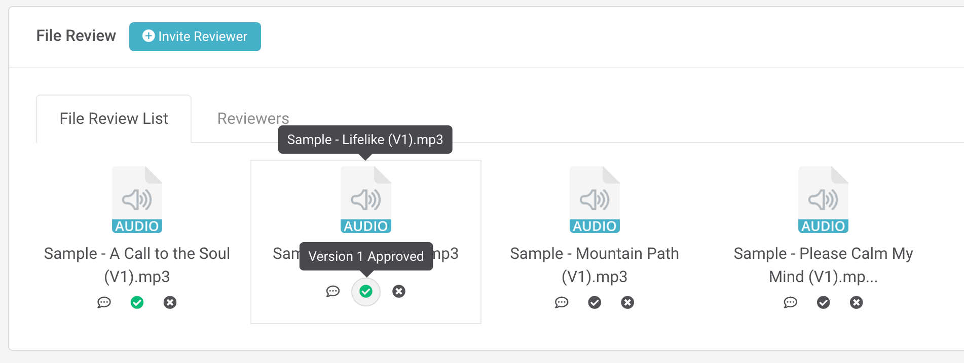Image resolution: width=964 pixels, height=363 pixels.
Task: Open comments for Please Calm My Mind
Action: tap(790, 302)
